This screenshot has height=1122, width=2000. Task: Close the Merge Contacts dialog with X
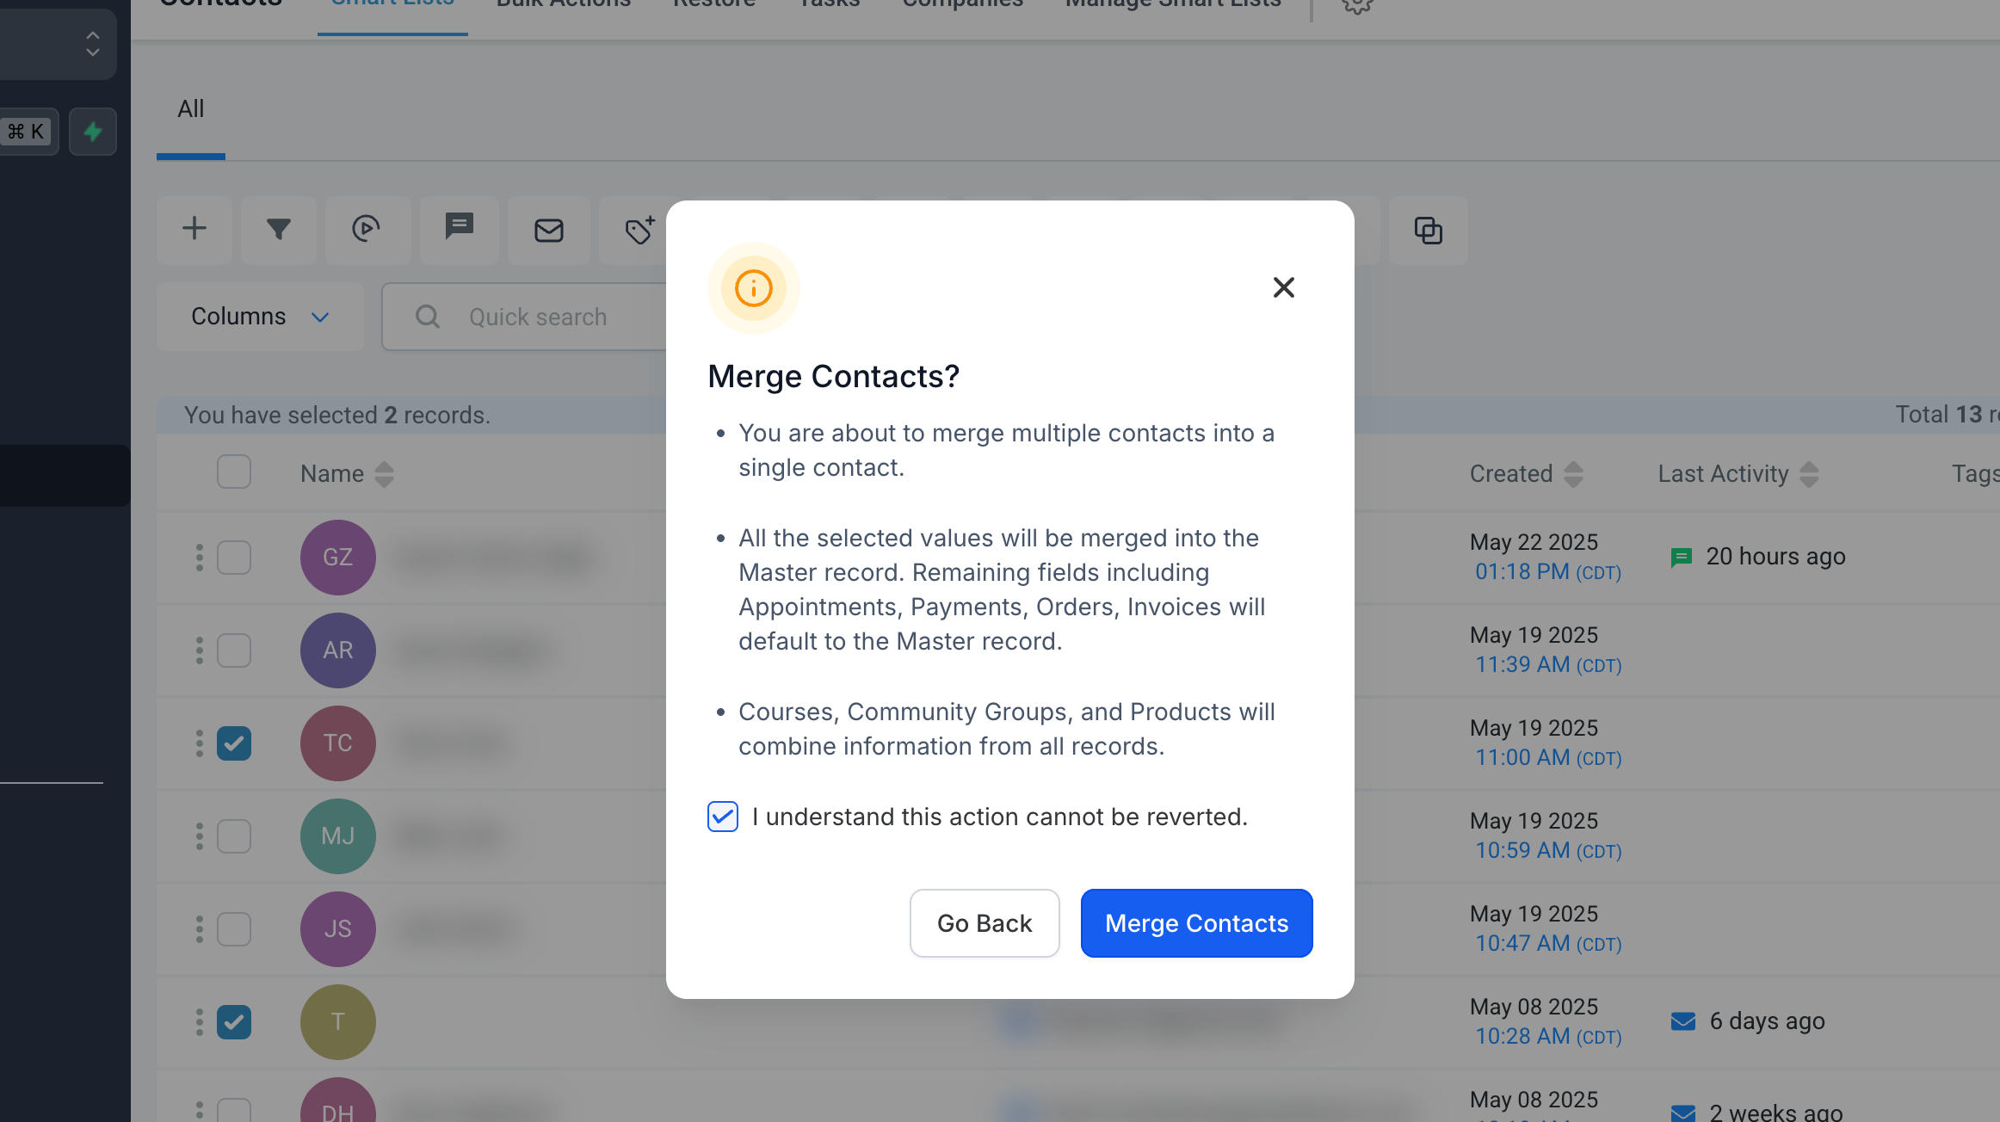coord(1284,287)
